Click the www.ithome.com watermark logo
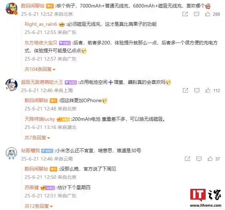Screen dimensions: 225x210 pyautogui.click(x=206, y=198)
